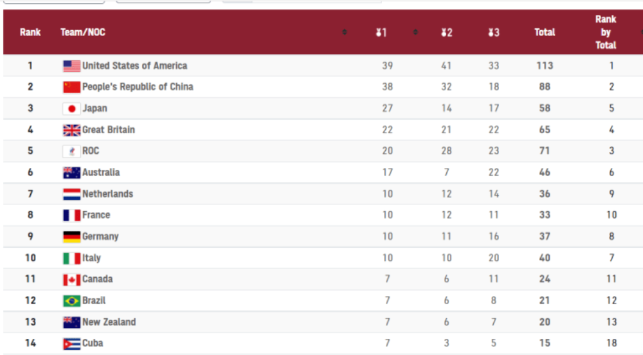Image resolution: width=643 pixels, height=355 pixels.
Task: Click the Total column header
Action: coord(545,32)
